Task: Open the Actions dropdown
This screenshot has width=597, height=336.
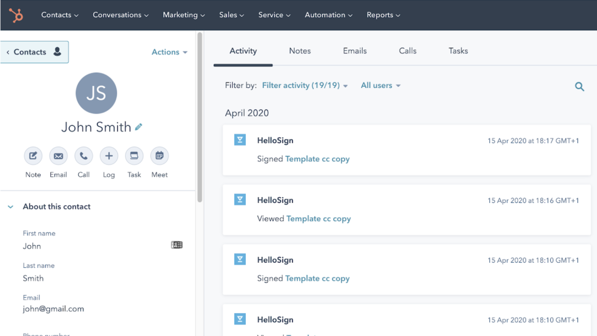Action: click(x=169, y=52)
